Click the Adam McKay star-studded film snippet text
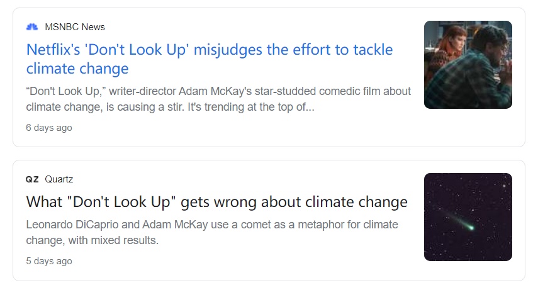The image size is (538, 290). 218,99
